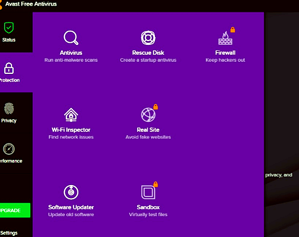Click the green Status shield icon
The height and width of the screenshot is (237, 299).
coord(9,28)
